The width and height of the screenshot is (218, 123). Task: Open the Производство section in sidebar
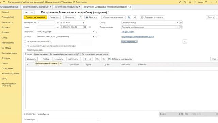click(8, 43)
